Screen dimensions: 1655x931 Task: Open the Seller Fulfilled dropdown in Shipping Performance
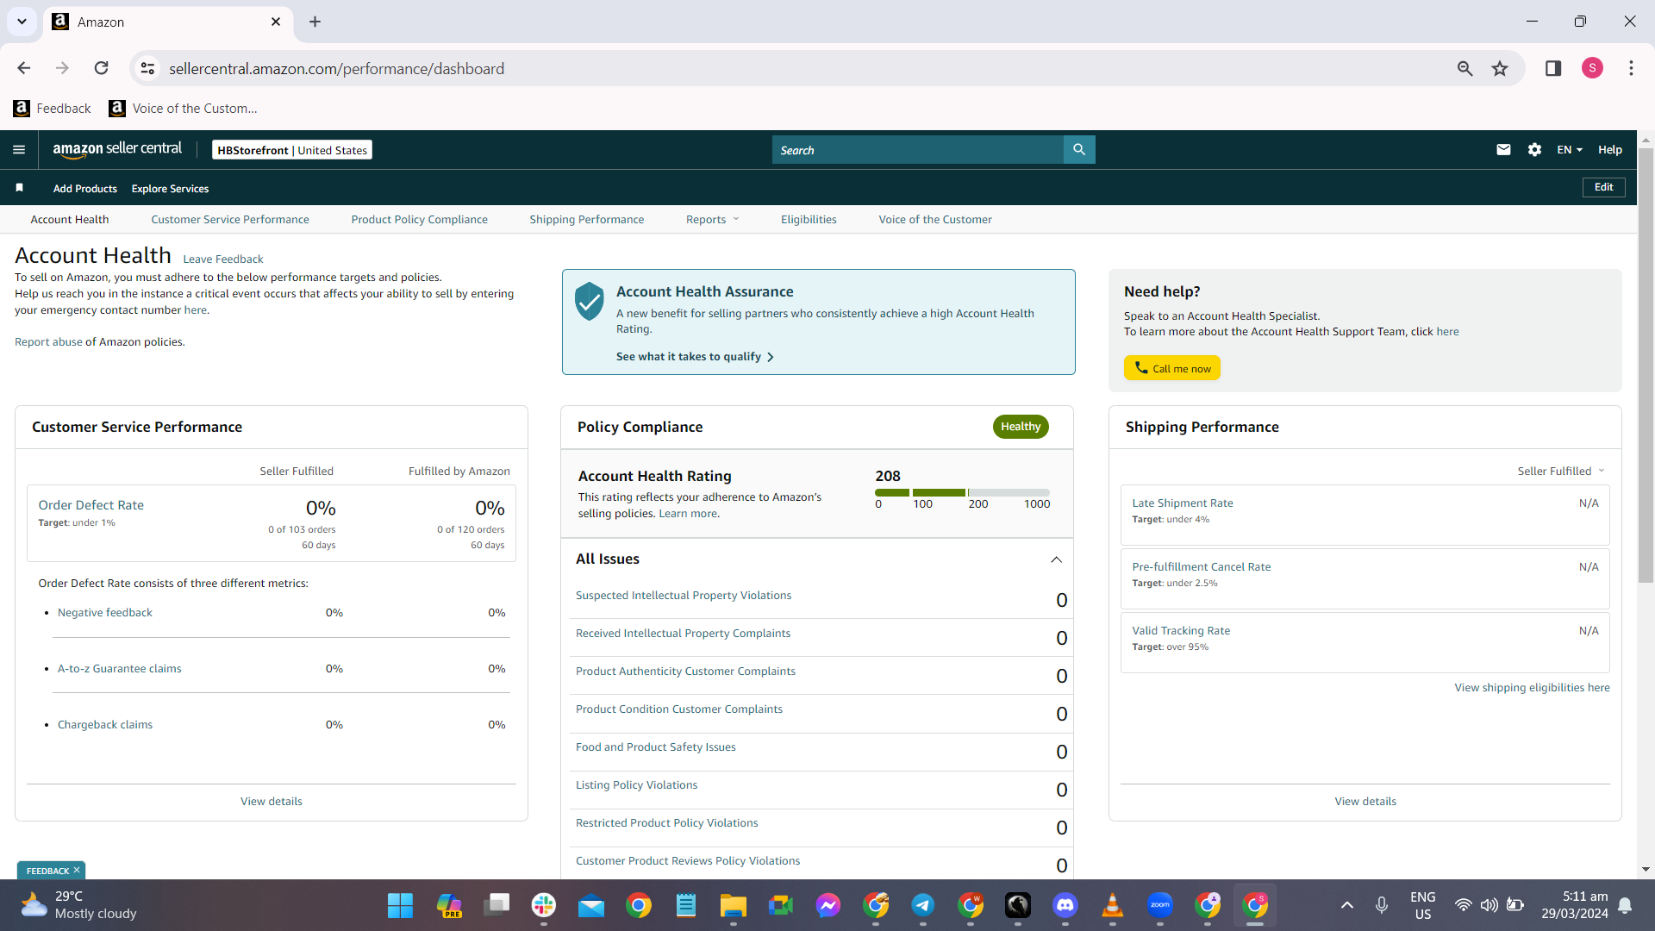[x=1561, y=472]
